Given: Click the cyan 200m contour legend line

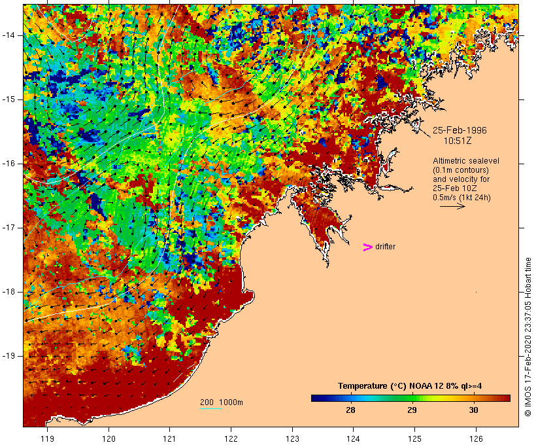Looking at the screenshot, I should pyautogui.click(x=211, y=408).
